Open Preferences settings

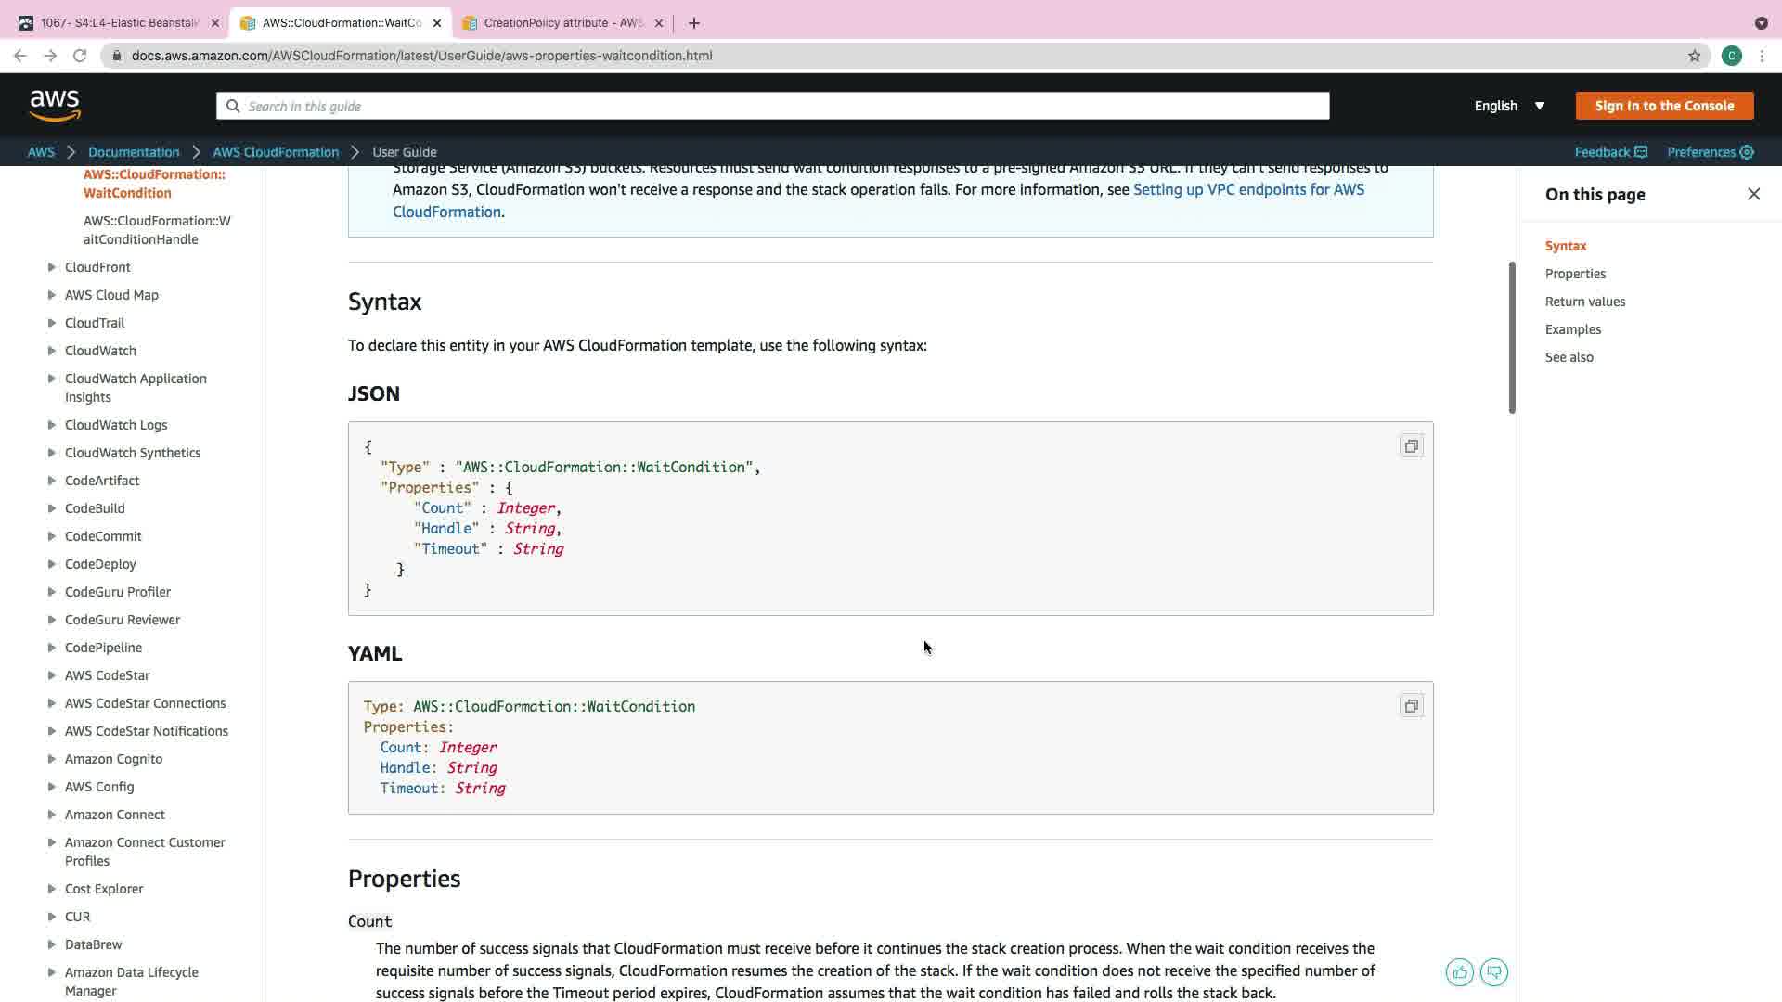[1710, 152]
